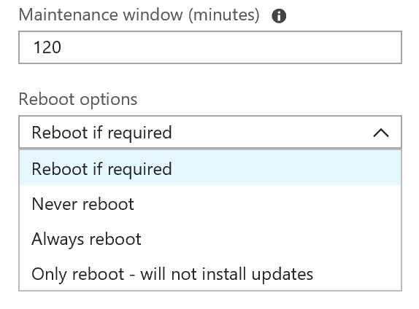This screenshot has height=309, width=419.
Task: Set reboot setting to Always reboot
Action: [210, 239]
